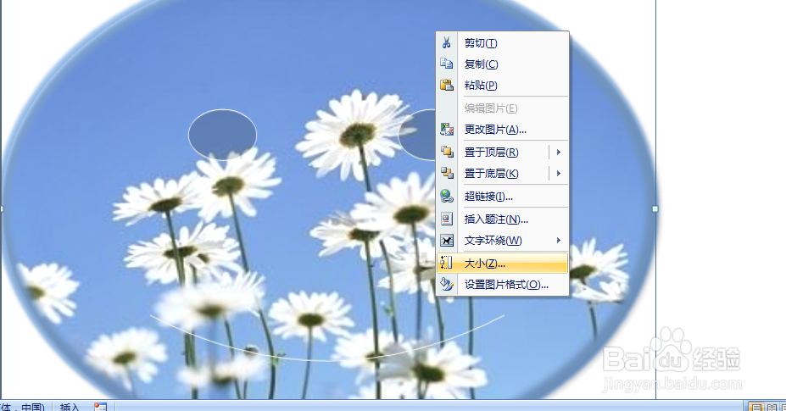Click the macro recording icon in status bar
This screenshot has height=411, width=786.
[100, 407]
